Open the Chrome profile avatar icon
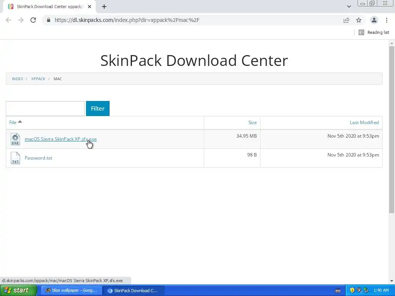The width and height of the screenshot is (395, 296). click(374, 20)
